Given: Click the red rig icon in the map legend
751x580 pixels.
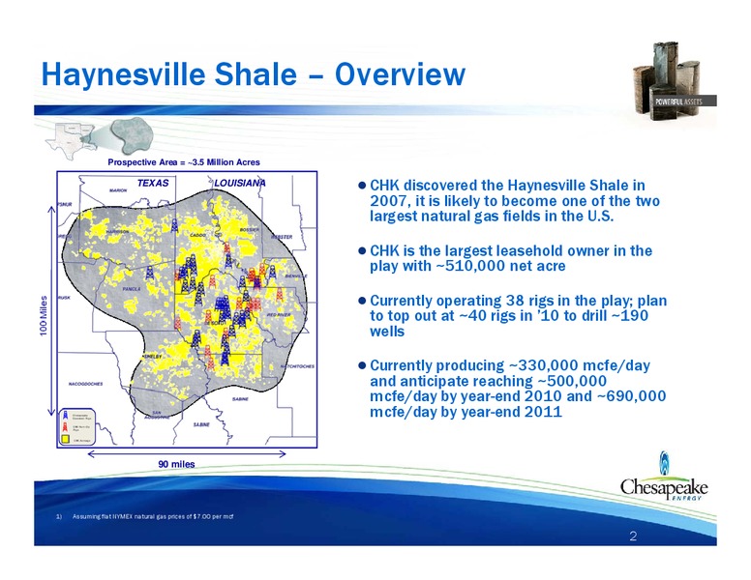Looking at the screenshot, I should [66, 426].
